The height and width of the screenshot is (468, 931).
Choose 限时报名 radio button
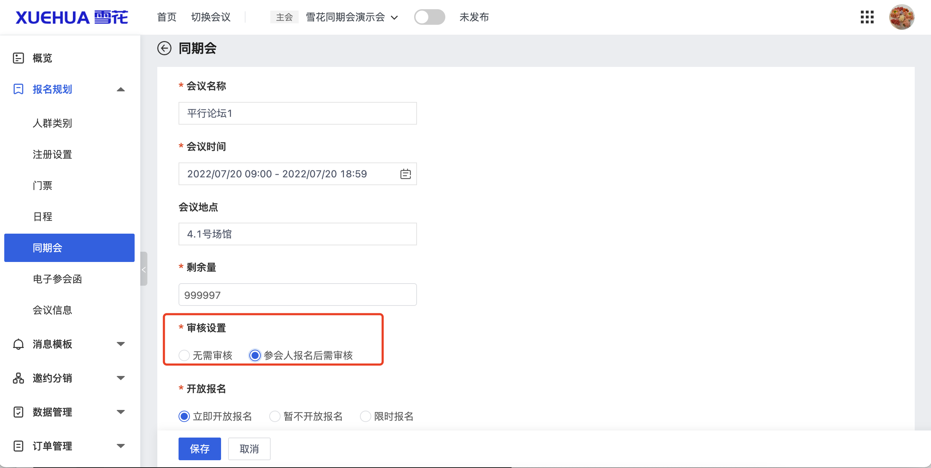(365, 416)
